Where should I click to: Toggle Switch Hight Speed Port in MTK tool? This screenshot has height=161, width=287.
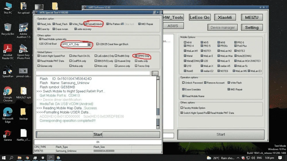pyautogui.click(x=39, y=56)
